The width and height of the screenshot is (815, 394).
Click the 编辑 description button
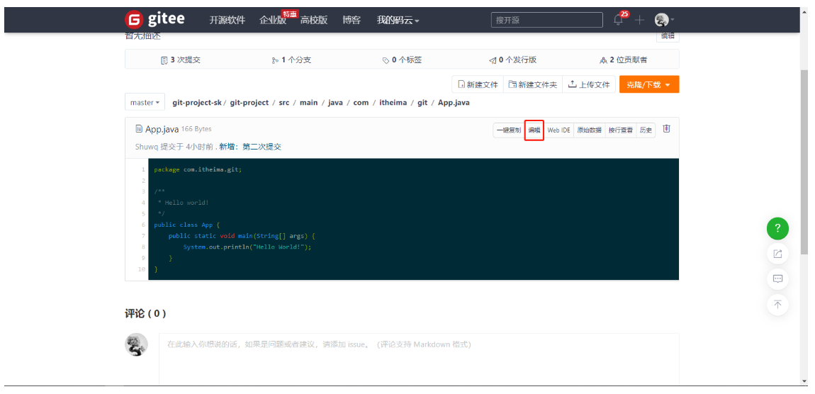tap(668, 36)
